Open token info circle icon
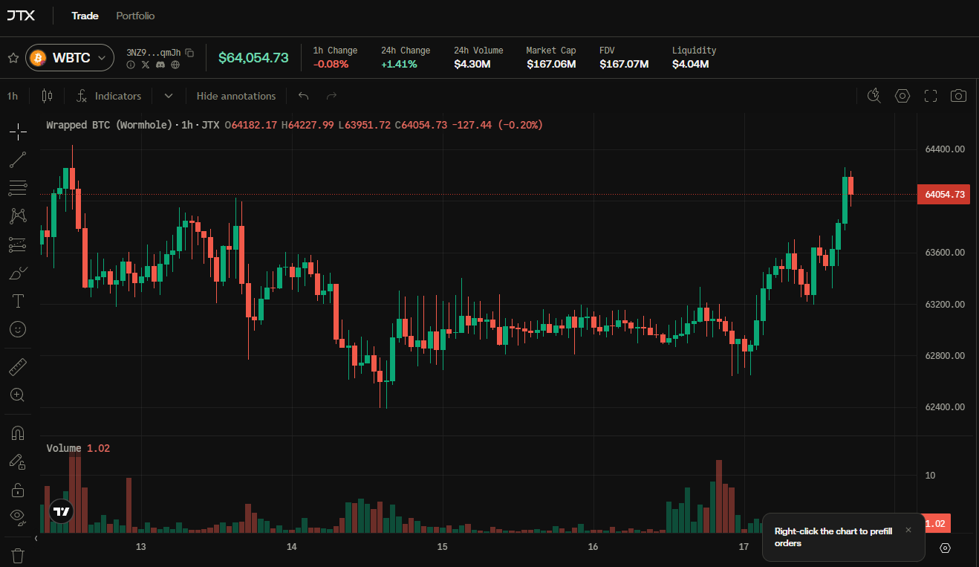Image resolution: width=979 pixels, height=567 pixels. (131, 65)
